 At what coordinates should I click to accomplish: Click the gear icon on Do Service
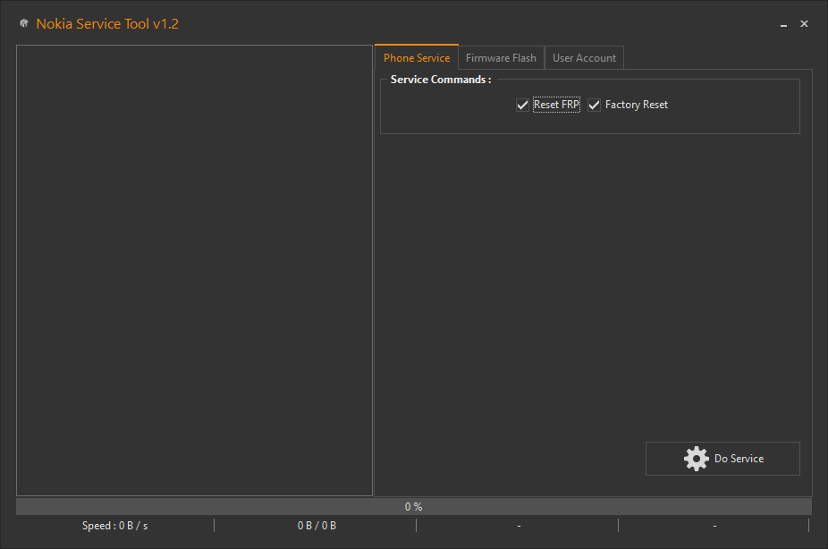[697, 458]
